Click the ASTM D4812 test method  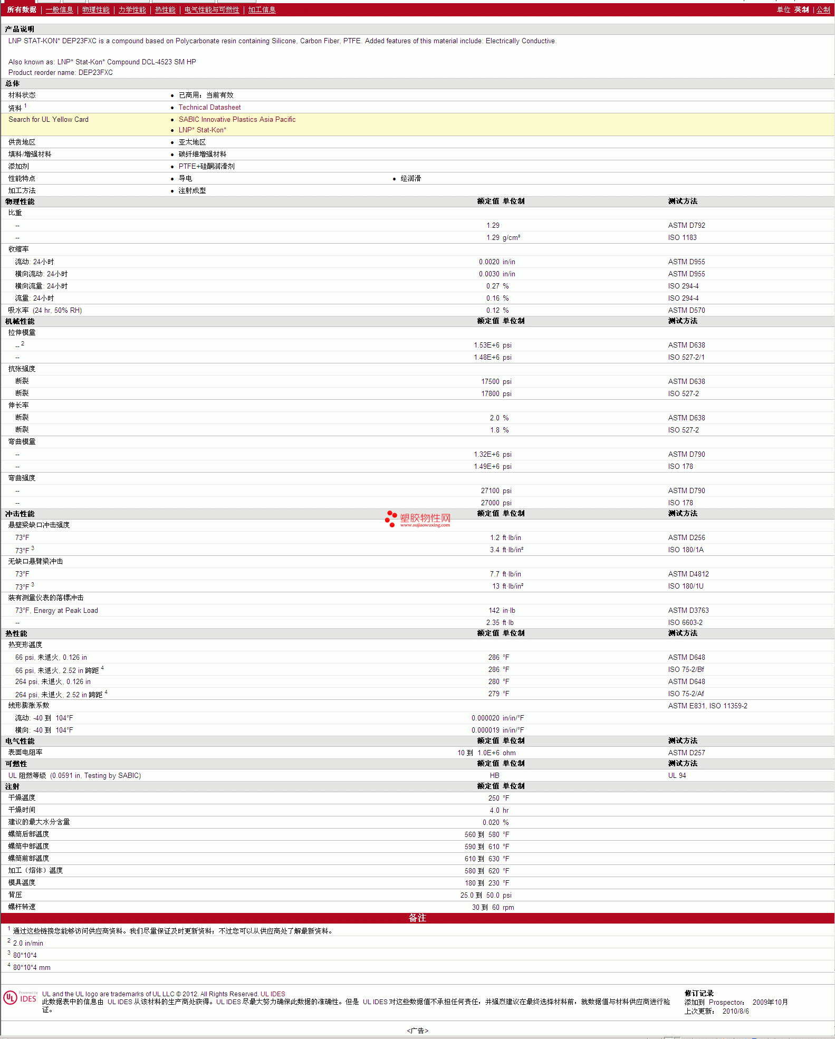(688, 574)
